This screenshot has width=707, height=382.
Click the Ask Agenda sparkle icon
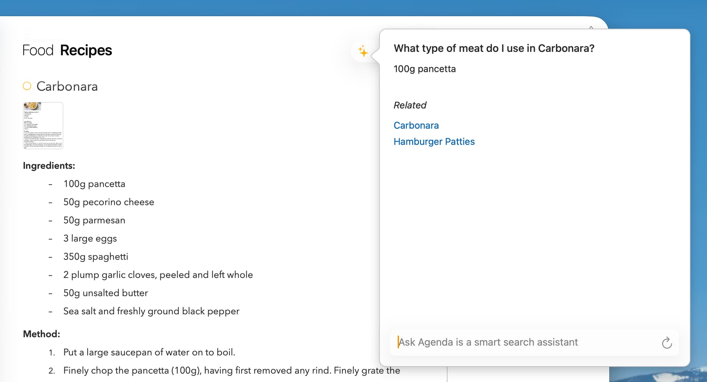tap(363, 52)
